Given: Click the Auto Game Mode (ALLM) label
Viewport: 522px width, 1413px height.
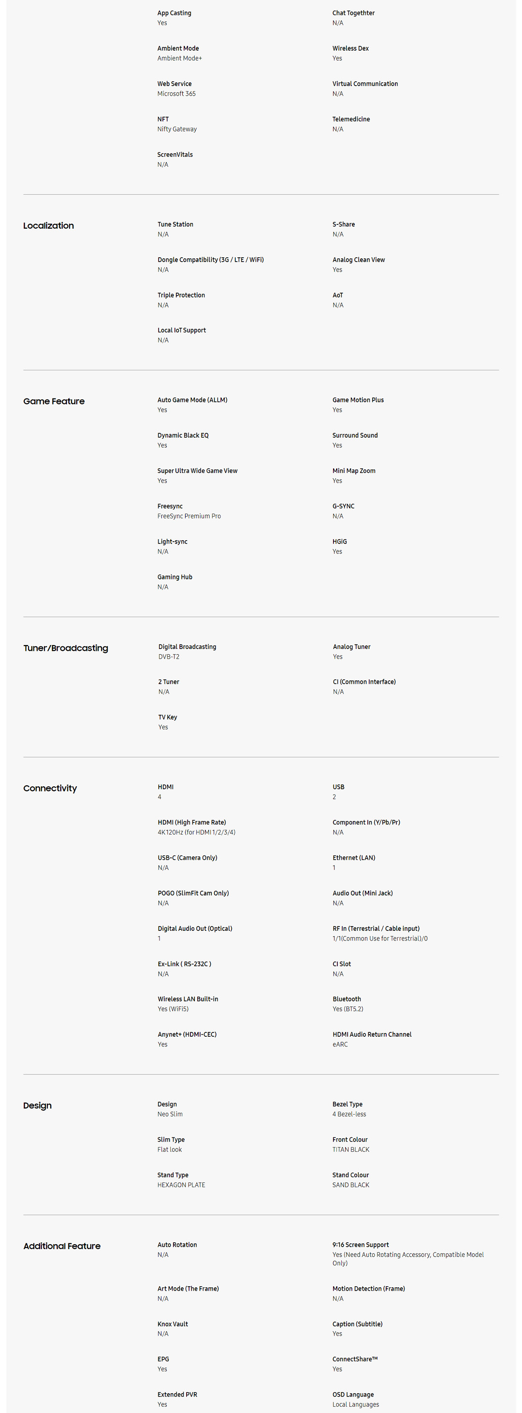Looking at the screenshot, I should 192,400.
